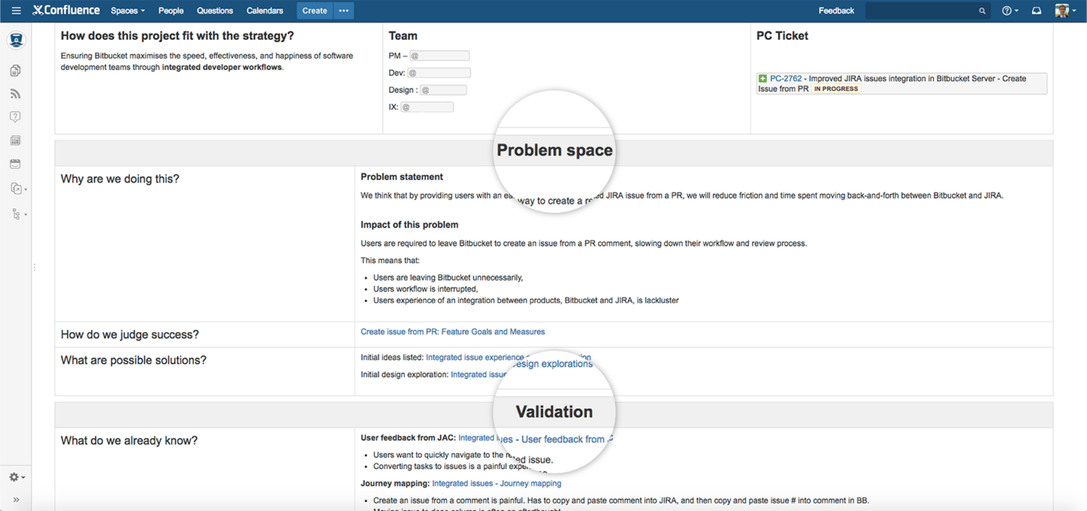Click the PM mention field
Screen dimensions: 1087x511
point(439,56)
